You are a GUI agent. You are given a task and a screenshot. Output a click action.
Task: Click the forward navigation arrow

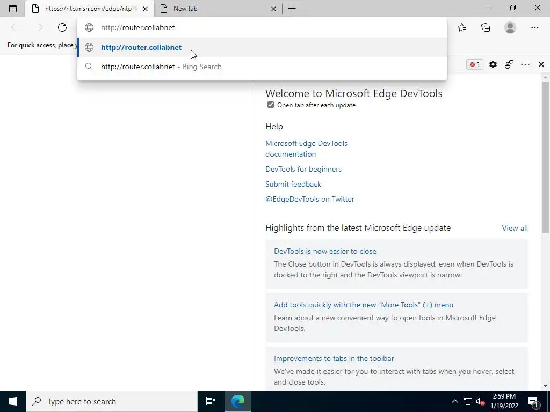[39, 27]
